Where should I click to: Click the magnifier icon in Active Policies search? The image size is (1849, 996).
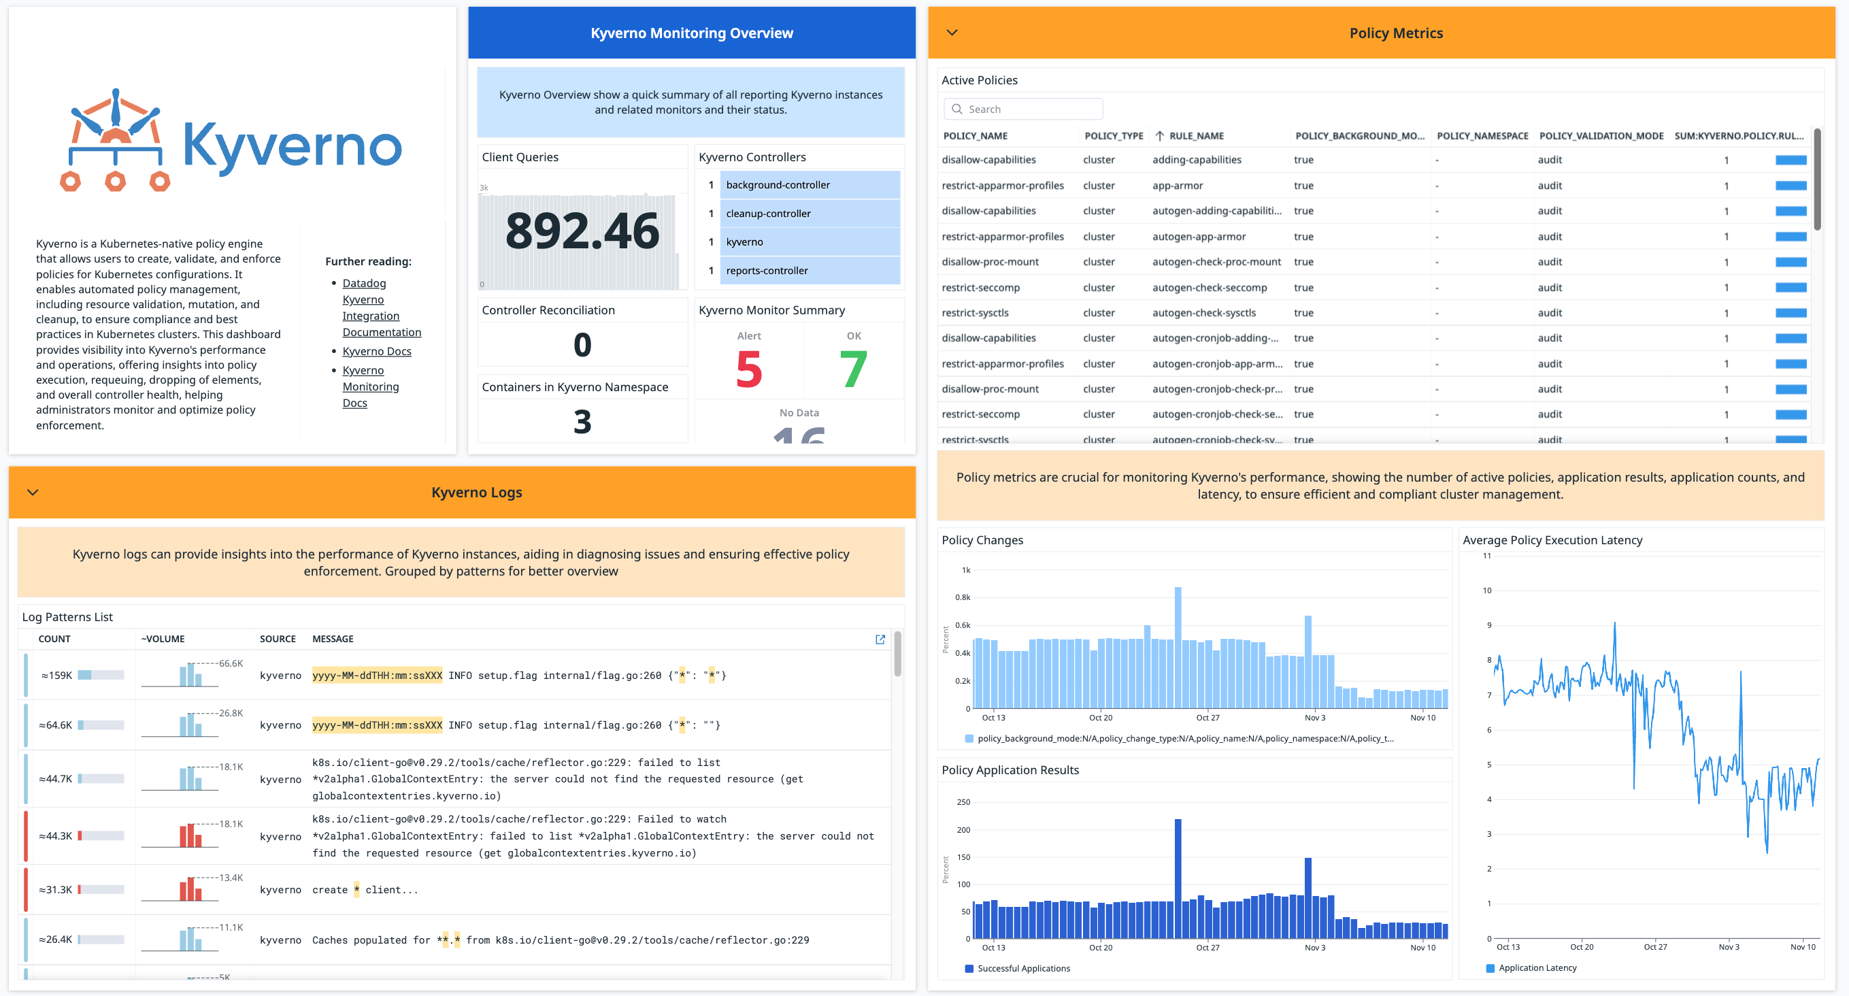956,108
